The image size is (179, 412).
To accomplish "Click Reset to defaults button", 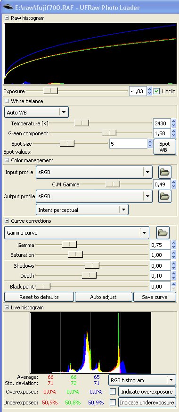I will [x=39, y=297].
